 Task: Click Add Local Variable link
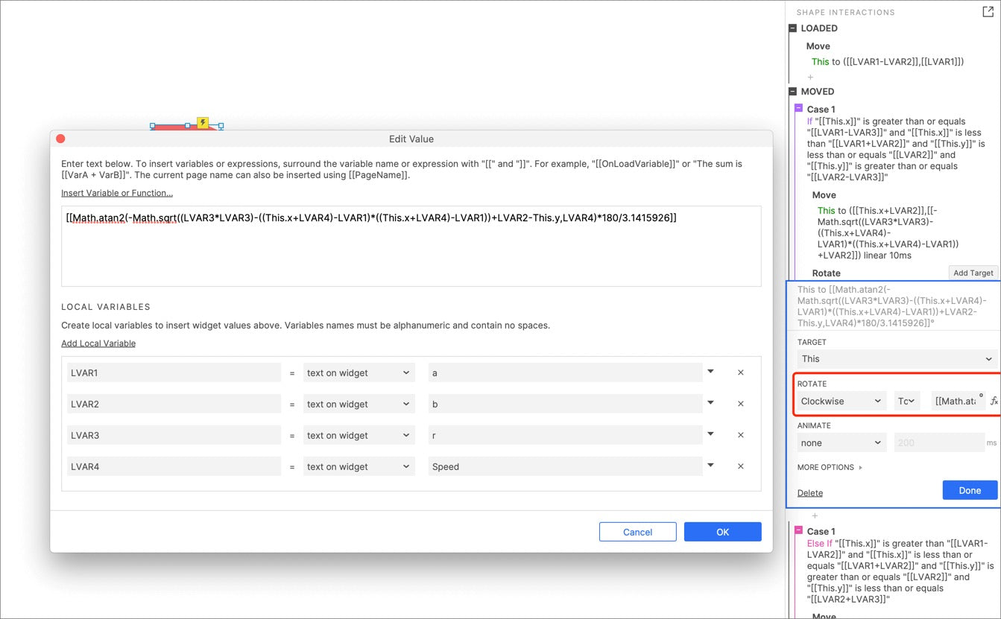point(98,343)
